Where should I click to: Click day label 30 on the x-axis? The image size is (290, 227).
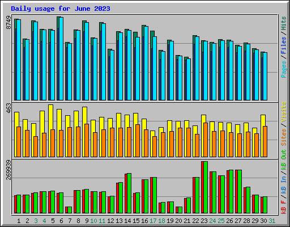pyautogui.click(x=263, y=221)
